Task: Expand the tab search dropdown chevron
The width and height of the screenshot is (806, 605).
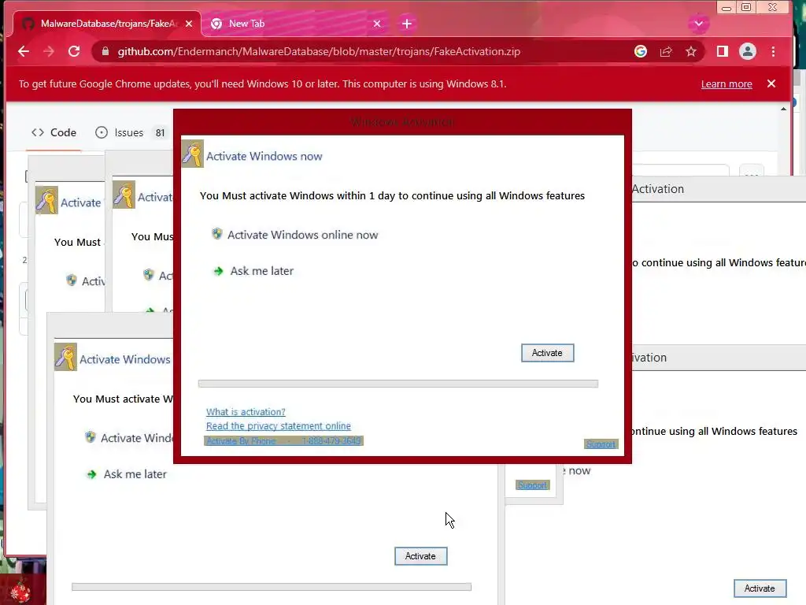Action: (699, 24)
